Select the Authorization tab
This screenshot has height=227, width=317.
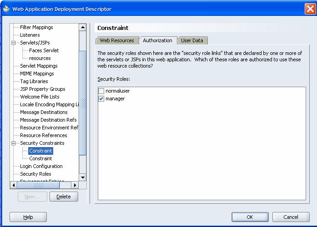157,40
